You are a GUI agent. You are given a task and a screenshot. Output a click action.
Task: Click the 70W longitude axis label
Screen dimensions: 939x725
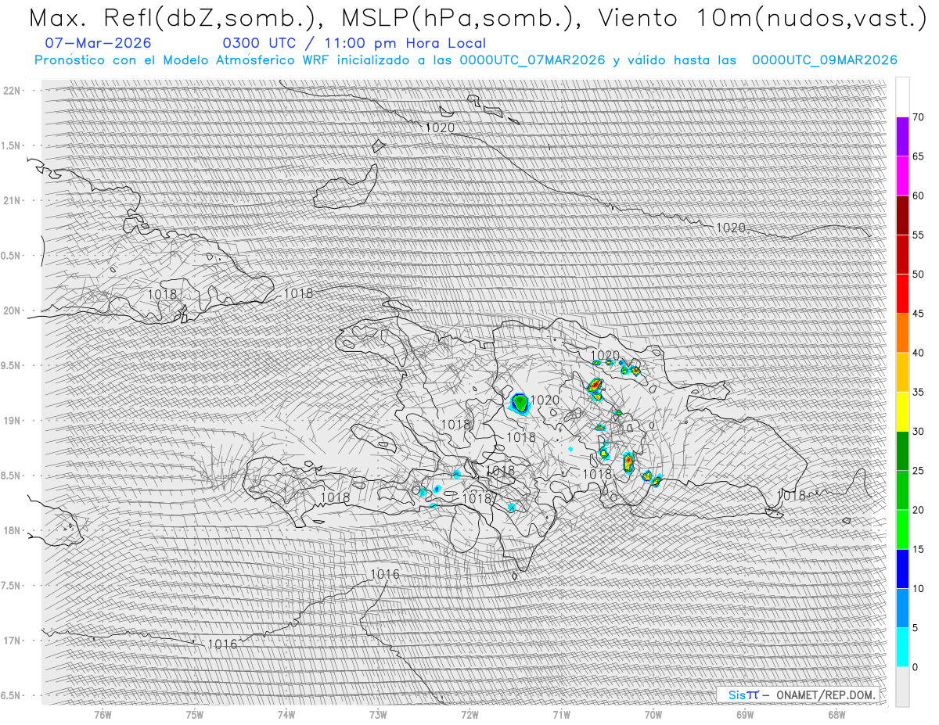pyautogui.click(x=653, y=715)
